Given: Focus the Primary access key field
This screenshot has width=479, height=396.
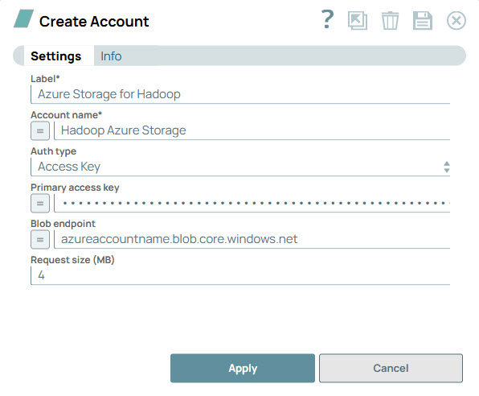Looking at the screenshot, I should [x=252, y=203].
